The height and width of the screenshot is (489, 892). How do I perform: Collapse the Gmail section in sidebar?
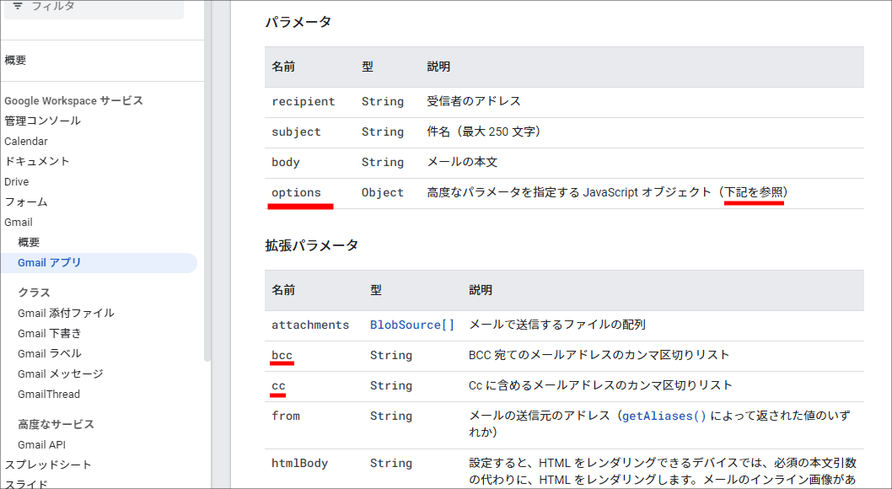pos(19,223)
